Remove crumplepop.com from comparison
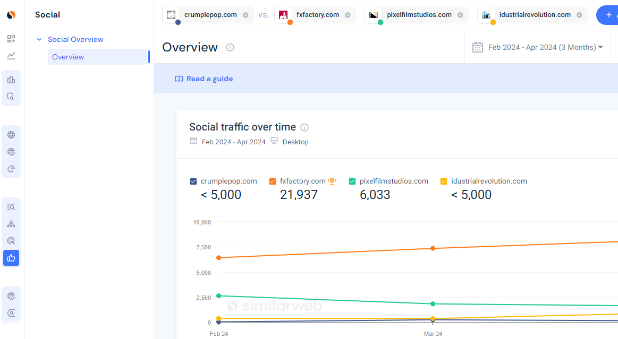Image resolution: width=618 pixels, height=339 pixels. click(x=245, y=15)
